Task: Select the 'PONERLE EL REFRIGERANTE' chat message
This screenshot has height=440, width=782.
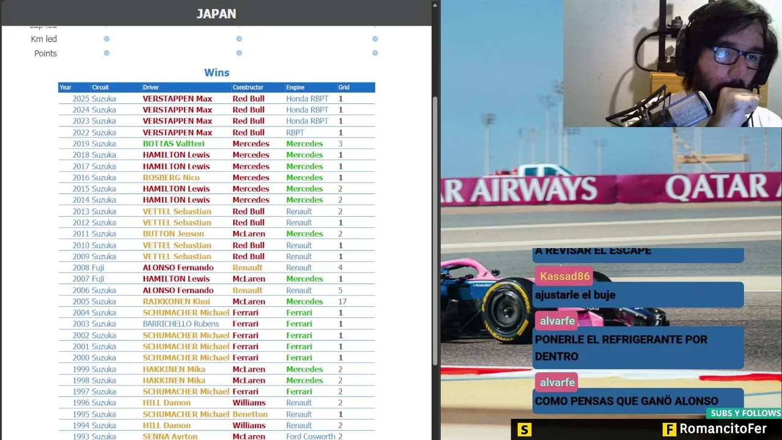Action: point(638,348)
